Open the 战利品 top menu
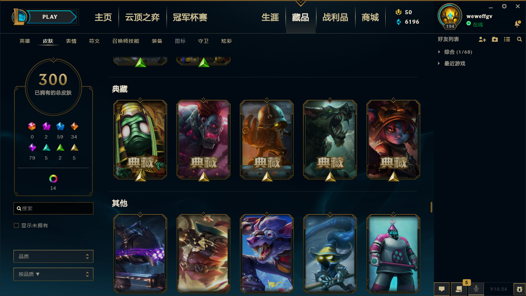 [335, 17]
